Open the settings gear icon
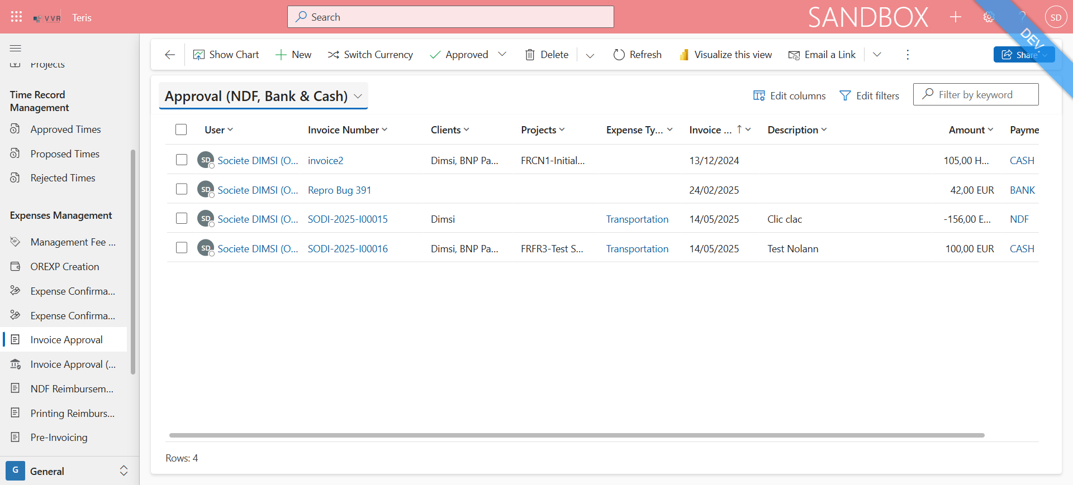Image resolution: width=1073 pixels, height=485 pixels. click(989, 17)
